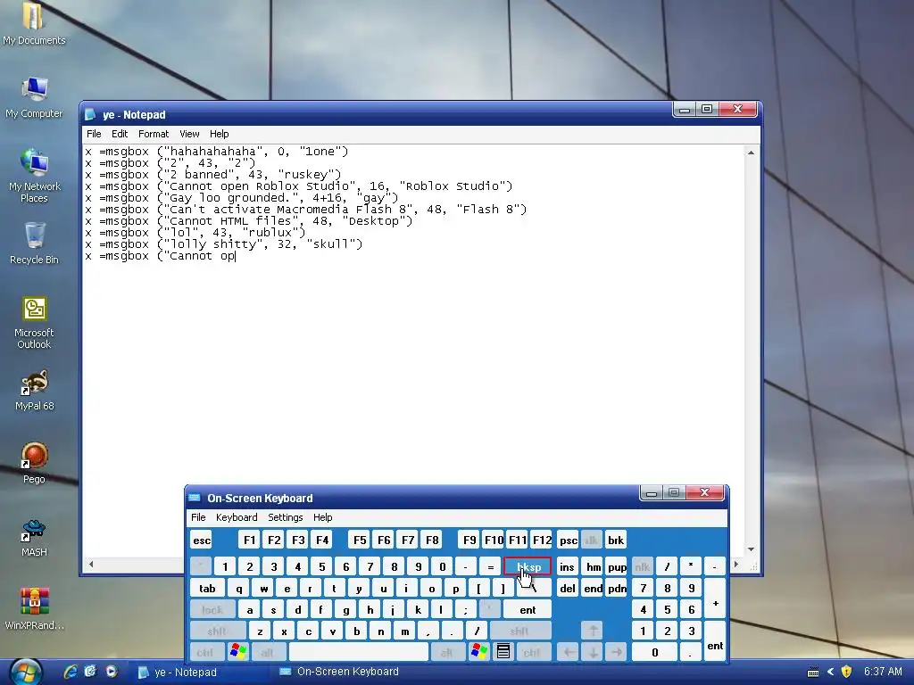Open Notepad File menu
The width and height of the screenshot is (914, 685).
94,134
